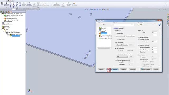Click the Anzahl Schlichtbahnen input field
The height and width of the screenshot is (95, 169).
(x=154, y=47)
